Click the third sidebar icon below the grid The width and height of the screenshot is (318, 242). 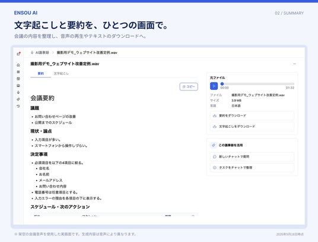pos(18,79)
